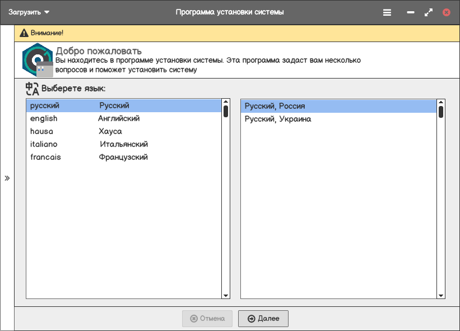The image size is (460, 331).
Task: Choose francais from language list
Action: tap(124, 158)
